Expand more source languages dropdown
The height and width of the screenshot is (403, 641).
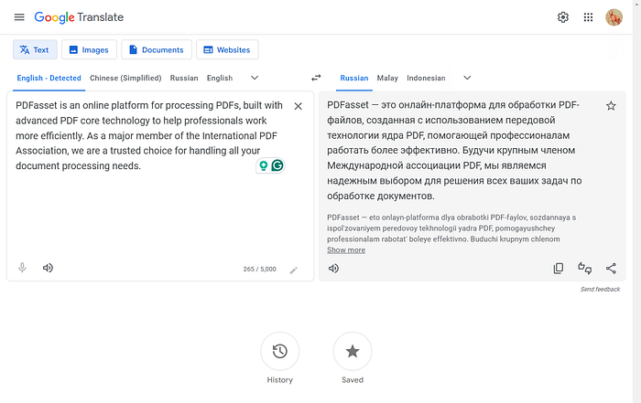pos(255,78)
